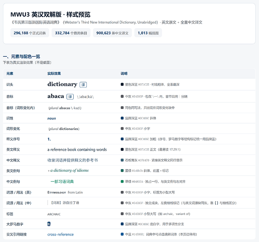
Task: Click the Roman numeral II badge
Action: pyautogui.click(x=49, y=224)
